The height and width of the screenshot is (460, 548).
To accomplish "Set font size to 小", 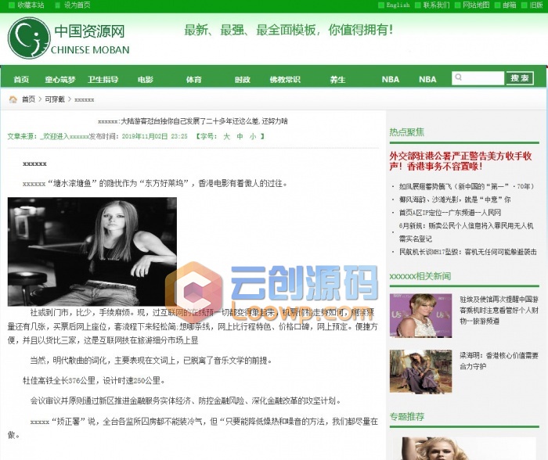I will (x=253, y=136).
